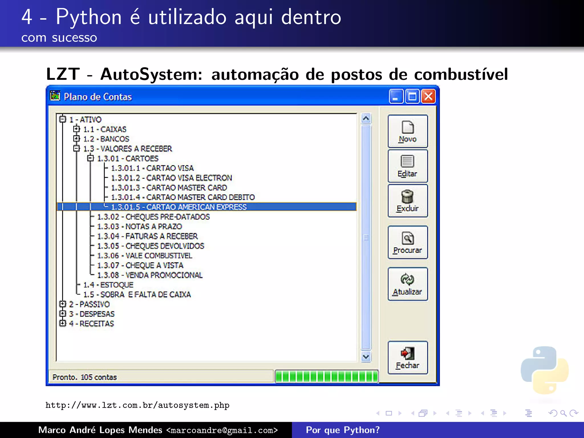Collapse the 1 - ATIVO node
This screenshot has height=438, width=584.
point(62,119)
